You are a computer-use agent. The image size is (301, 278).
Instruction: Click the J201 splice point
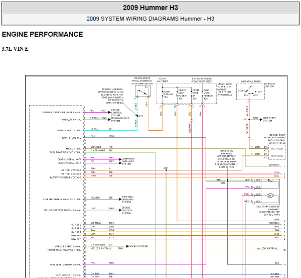pyautogui.click(x=249, y=120)
